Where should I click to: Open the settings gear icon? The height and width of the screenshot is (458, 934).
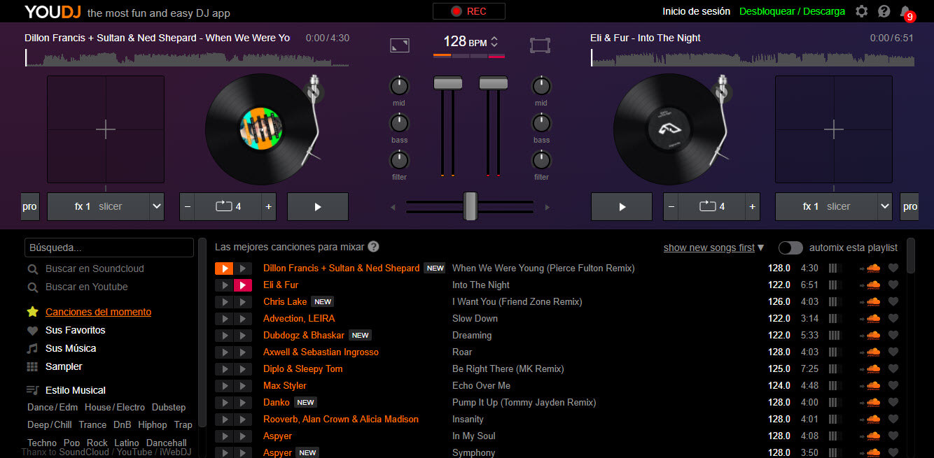tap(862, 11)
